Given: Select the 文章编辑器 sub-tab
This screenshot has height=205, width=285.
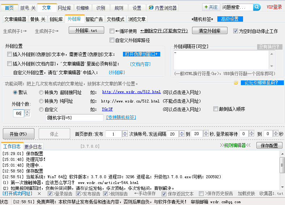Looking at the screenshot, I should (x=16, y=19).
